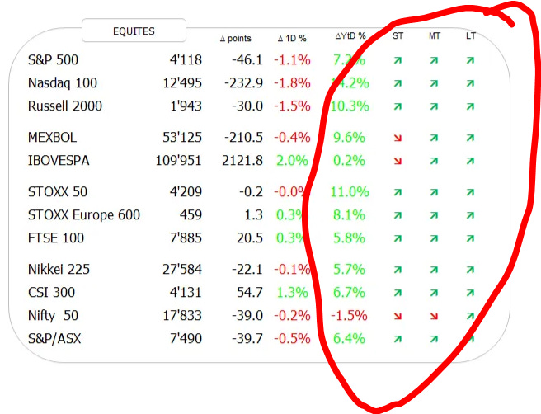The image size is (541, 414).
Task: Click the 2.0% daily change
Action: click(292, 161)
